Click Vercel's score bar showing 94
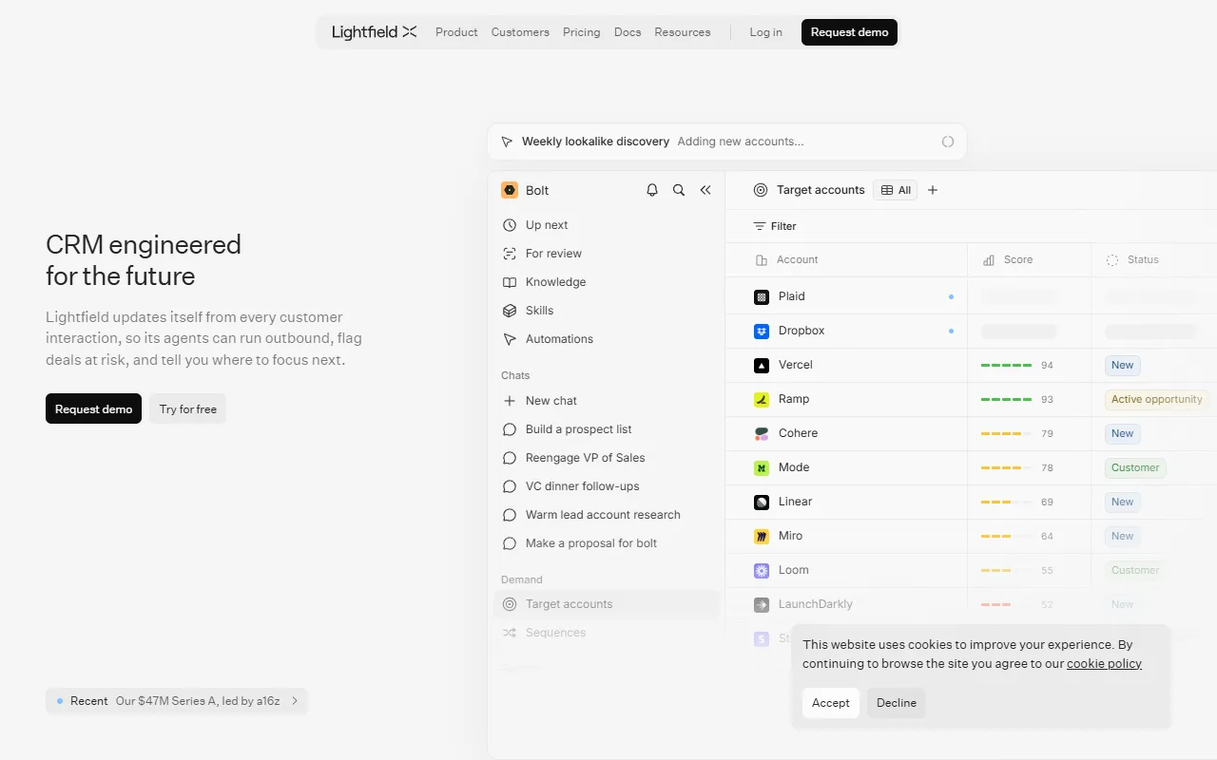 point(1007,365)
